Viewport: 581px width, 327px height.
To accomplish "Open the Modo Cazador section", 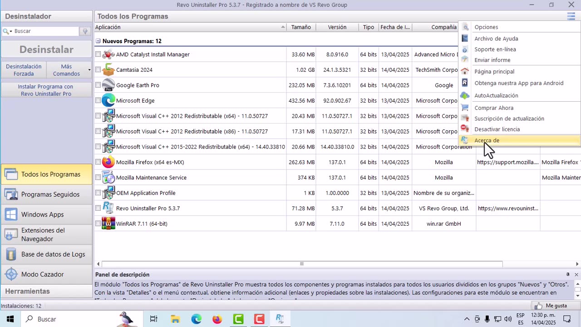I will coord(46,274).
